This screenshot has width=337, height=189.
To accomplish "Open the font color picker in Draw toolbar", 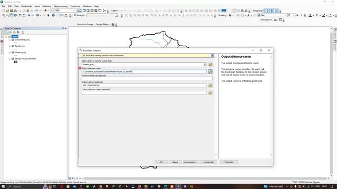I will tap(311, 15).
